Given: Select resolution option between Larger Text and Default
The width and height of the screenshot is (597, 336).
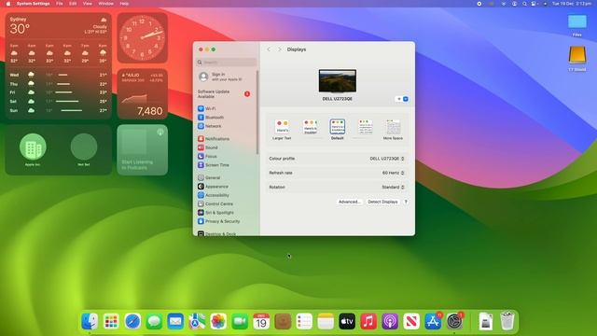Looking at the screenshot, I should (x=311, y=127).
